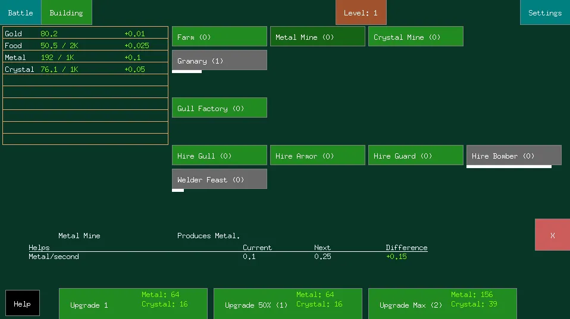Switch to the Battle tab

click(x=20, y=12)
